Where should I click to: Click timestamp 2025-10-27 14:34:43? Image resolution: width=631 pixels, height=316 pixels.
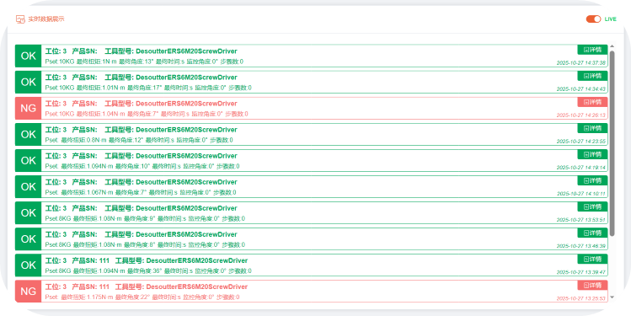point(581,89)
